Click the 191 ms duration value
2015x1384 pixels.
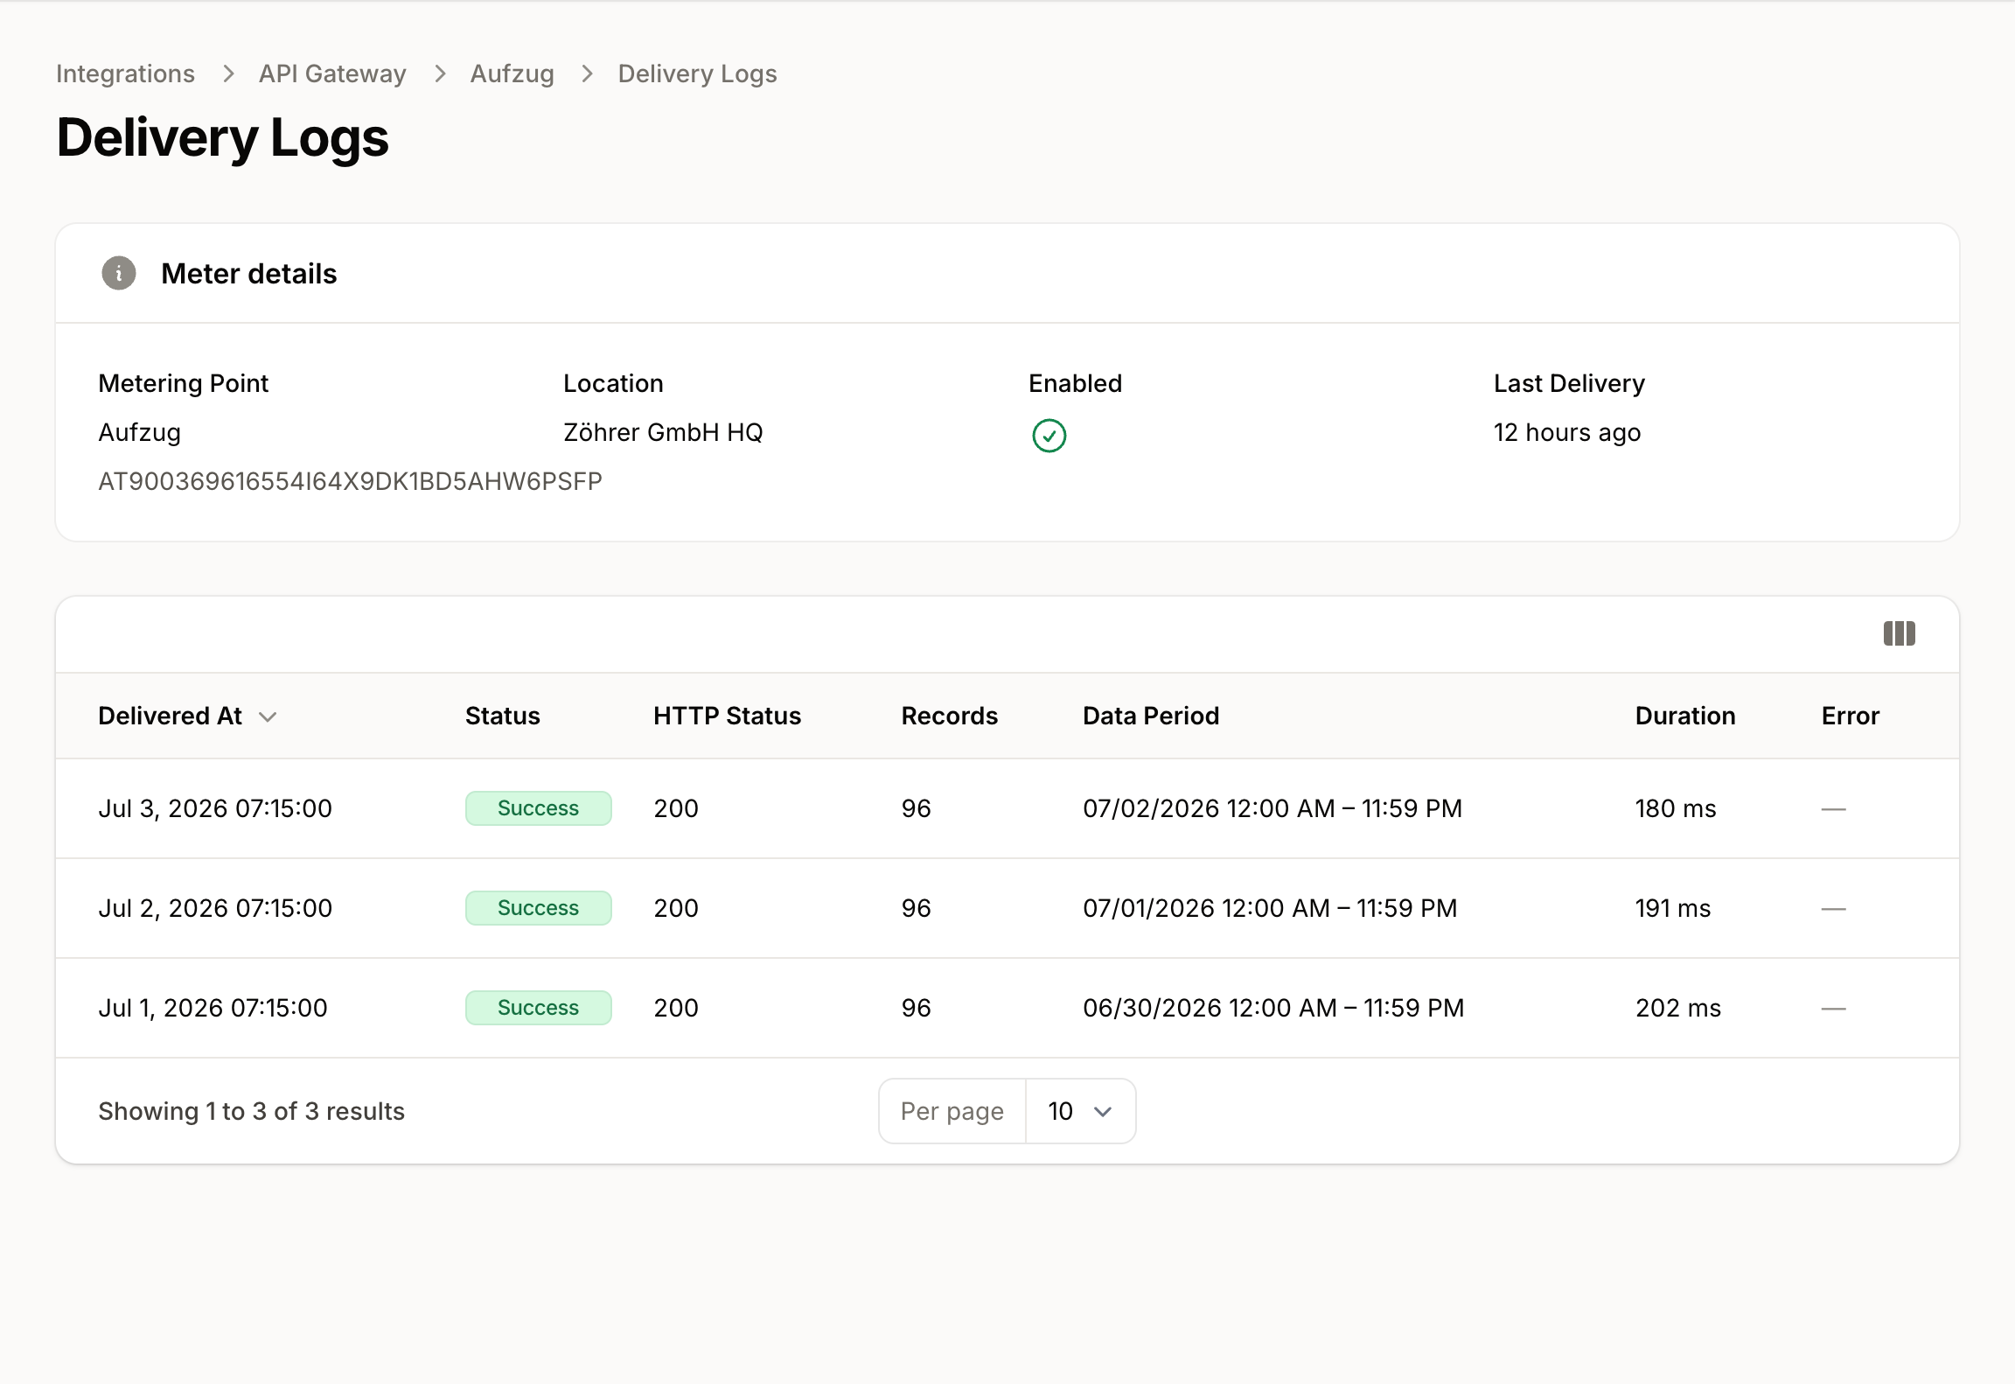[x=1673, y=908]
